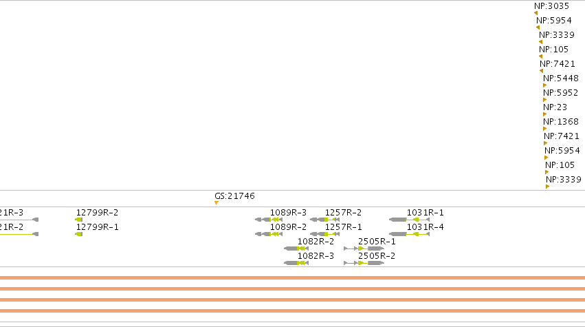Screen dimensions: 585x327
Task: Select the GS:21746 label
Action: 234,196
